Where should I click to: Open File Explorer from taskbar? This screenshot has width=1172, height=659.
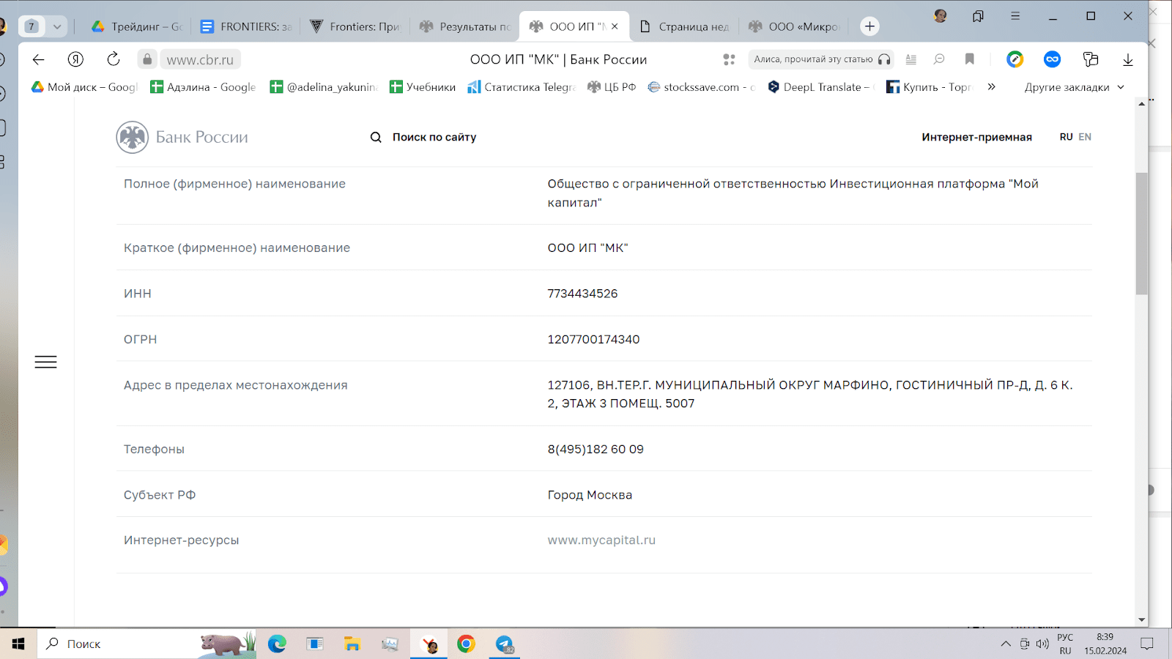coord(352,644)
